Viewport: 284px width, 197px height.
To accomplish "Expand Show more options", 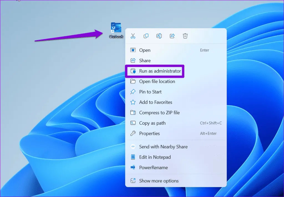I will tap(159, 181).
